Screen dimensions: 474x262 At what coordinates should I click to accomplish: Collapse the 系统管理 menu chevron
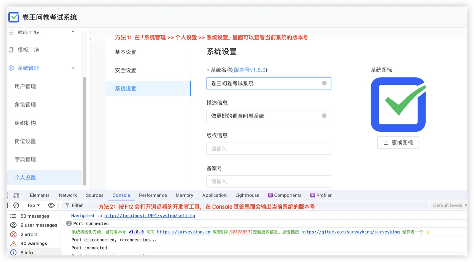[x=73, y=68]
